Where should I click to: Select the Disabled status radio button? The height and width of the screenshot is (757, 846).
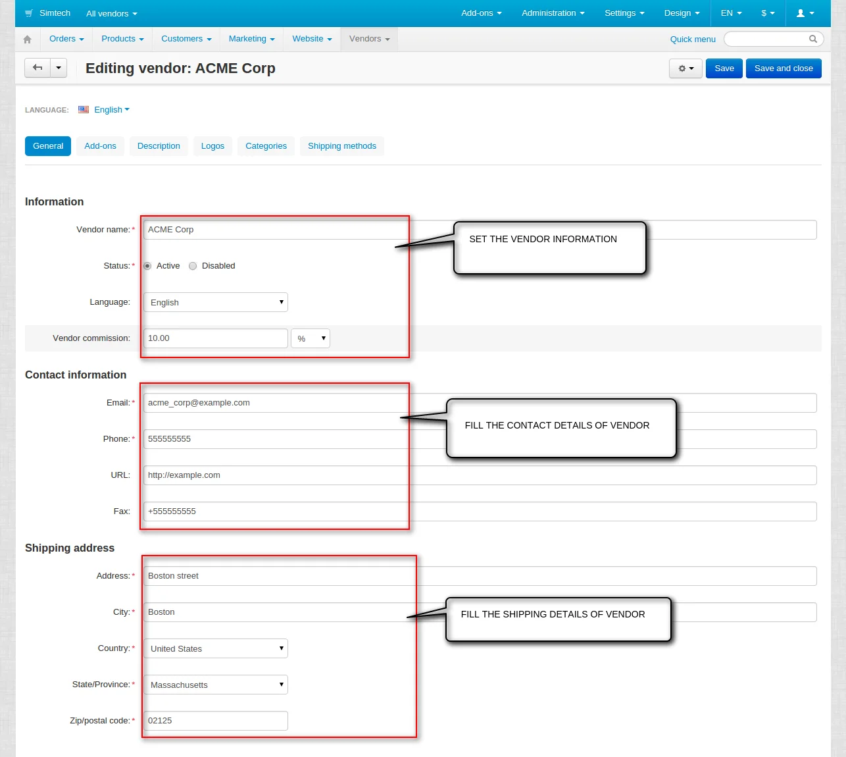pyautogui.click(x=193, y=266)
